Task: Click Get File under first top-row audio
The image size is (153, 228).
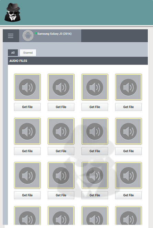Action: click(x=27, y=107)
